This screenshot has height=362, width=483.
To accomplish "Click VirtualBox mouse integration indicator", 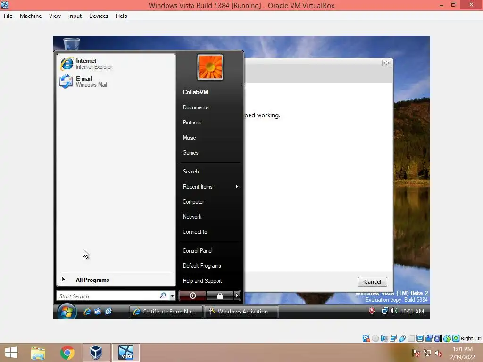I will [x=447, y=338].
